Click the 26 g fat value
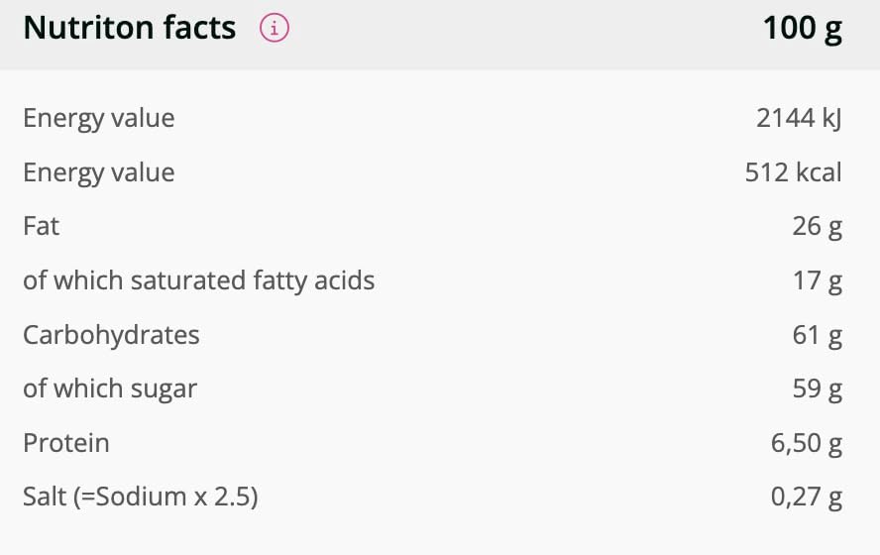The height and width of the screenshot is (555, 880). point(817,226)
